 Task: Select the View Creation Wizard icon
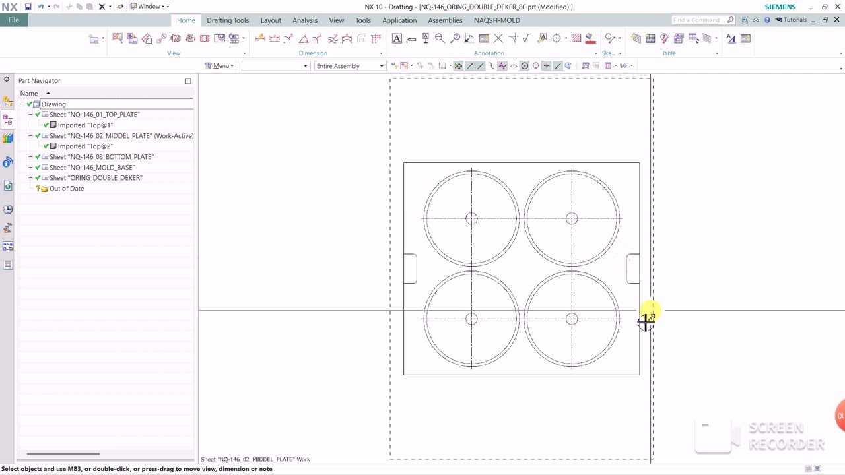[118, 38]
